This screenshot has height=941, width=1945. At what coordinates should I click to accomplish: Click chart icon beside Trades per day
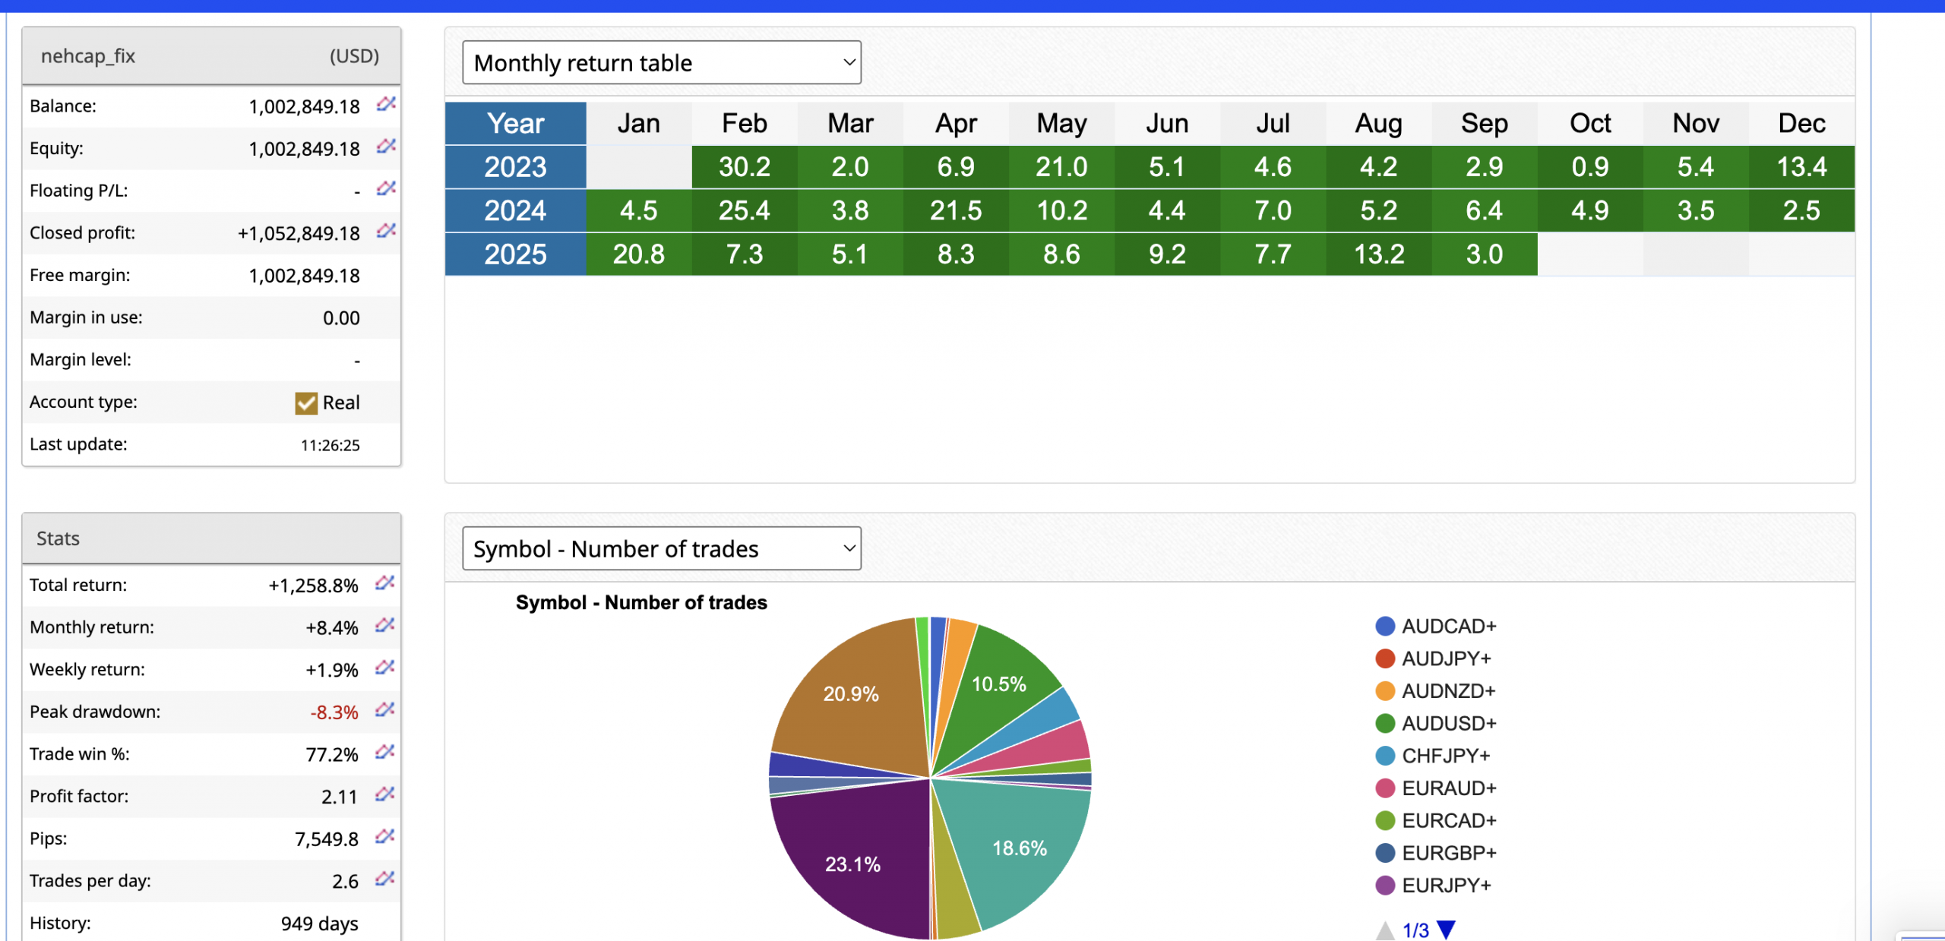coord(384,879)
